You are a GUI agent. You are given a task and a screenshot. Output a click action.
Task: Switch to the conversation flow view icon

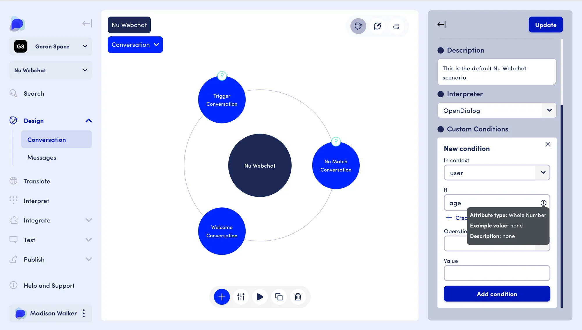point(396,26)
